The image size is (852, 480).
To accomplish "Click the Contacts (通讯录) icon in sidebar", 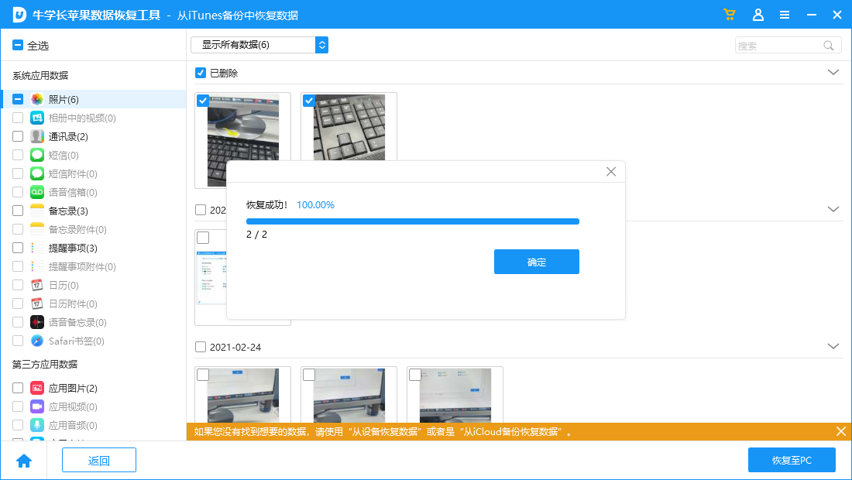I will pos(37,137).
